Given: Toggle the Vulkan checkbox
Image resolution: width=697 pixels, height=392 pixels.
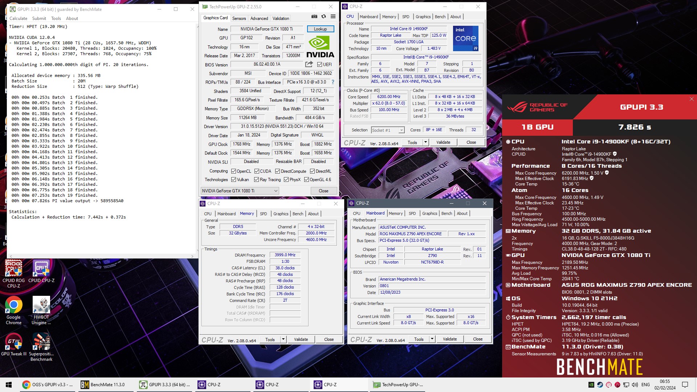Looking at the screenshot, I should pos(234,180).
